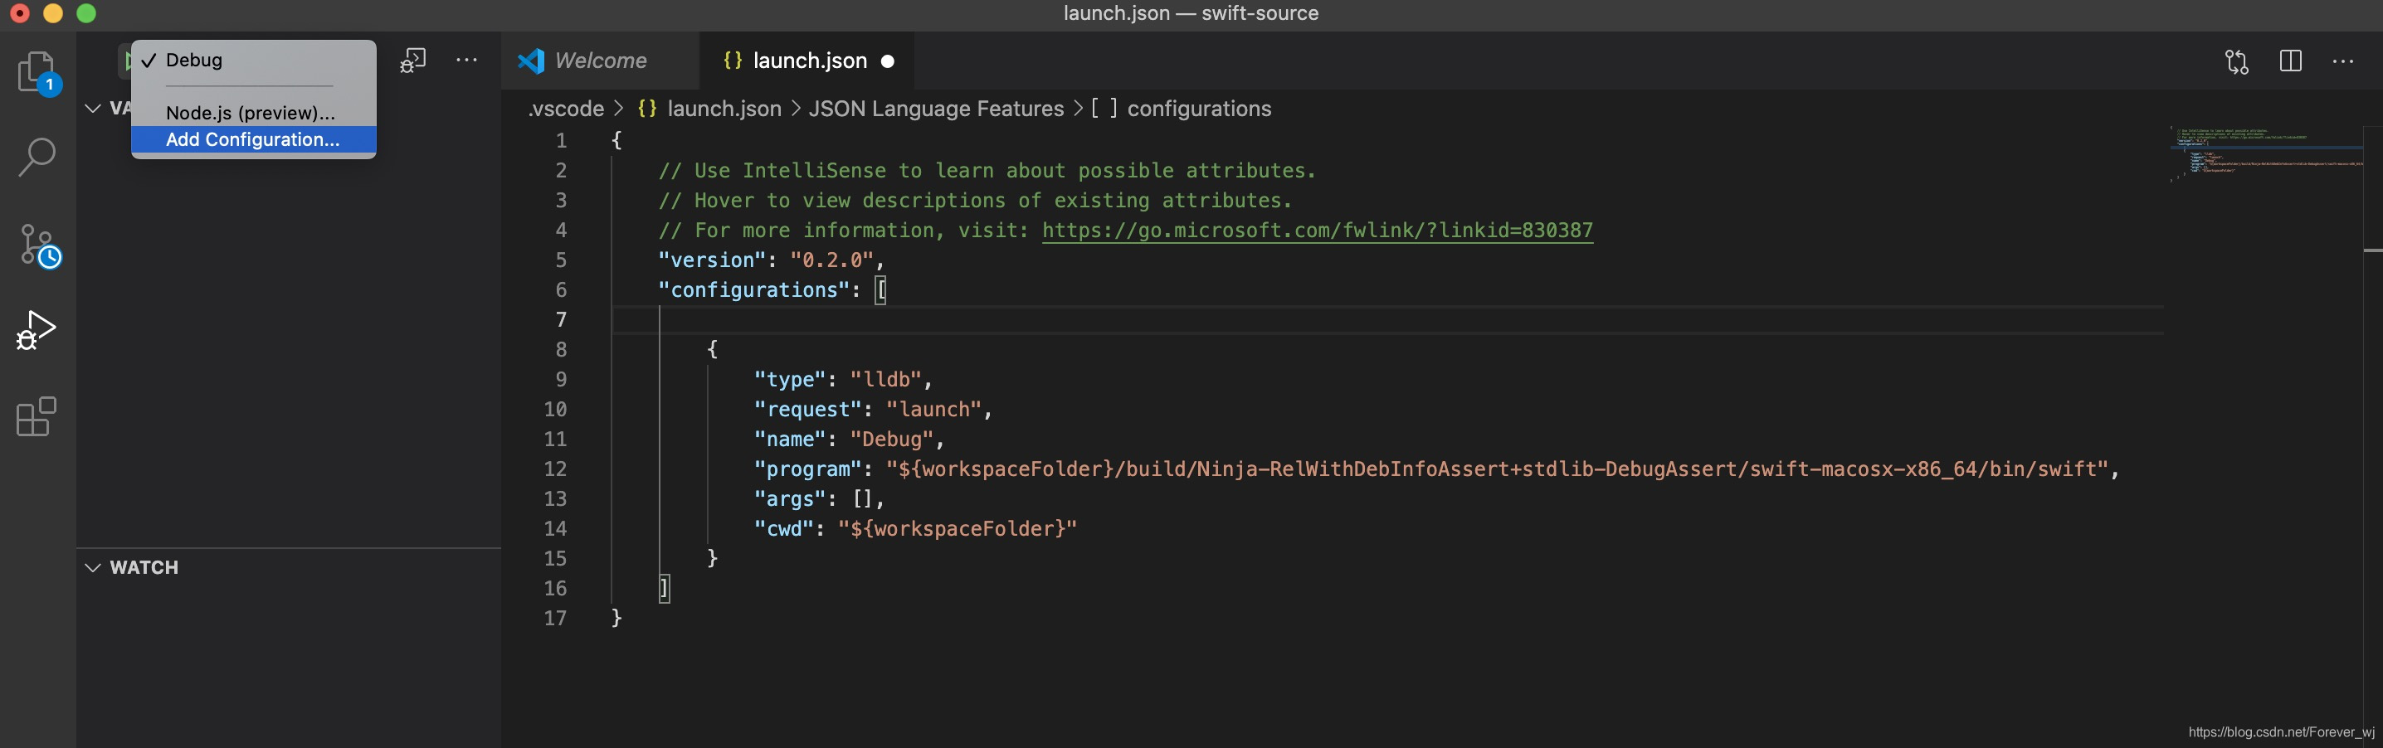Select the Debug configuration entry
The width and height of the screenshot is (2383, 748).
click(x=253, y=60)
